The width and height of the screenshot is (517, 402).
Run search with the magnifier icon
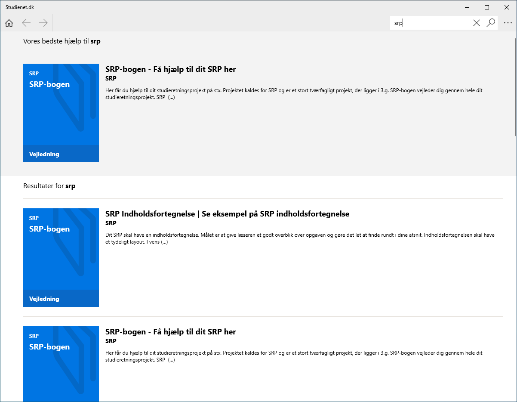pos(491,23)
